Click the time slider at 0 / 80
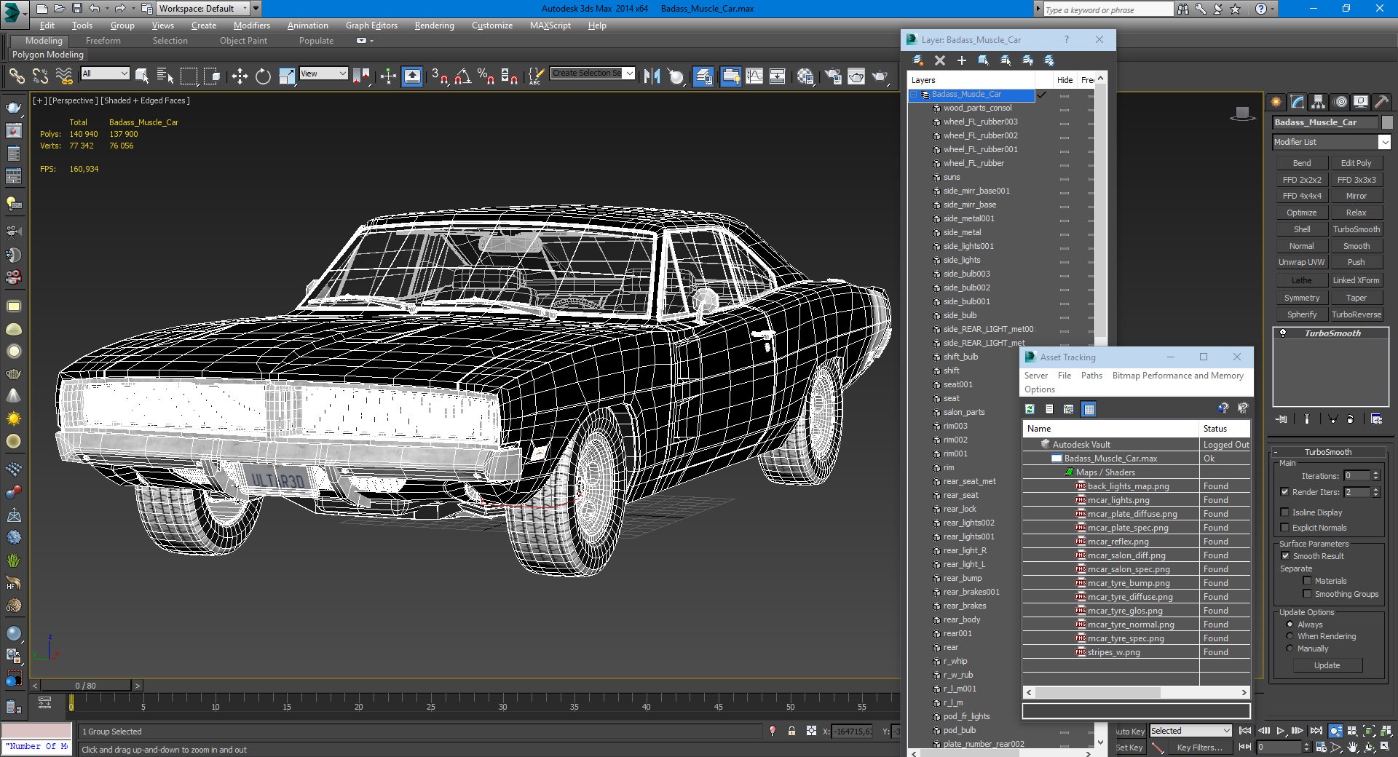The width and height of the screenshot is (1398, 757). [86, 686]
